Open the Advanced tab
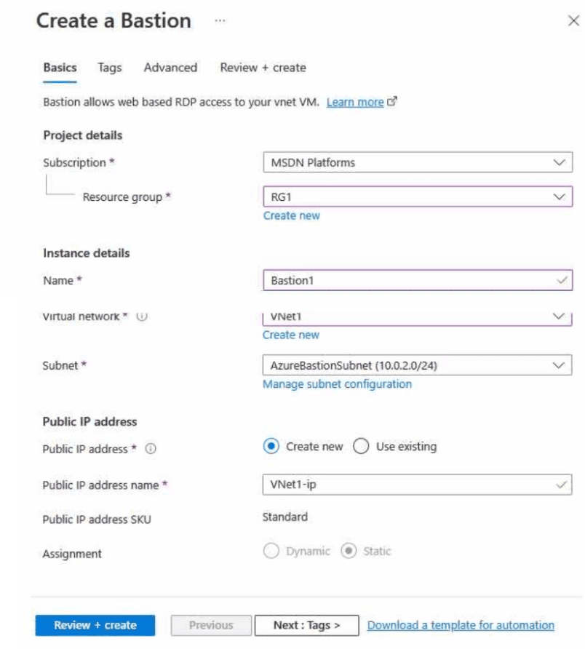Image resolution: width=585 pixels, height=649 pixels. point(170,68)
